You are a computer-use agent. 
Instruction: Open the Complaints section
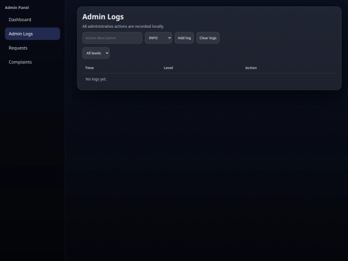(x=32, y=62)
